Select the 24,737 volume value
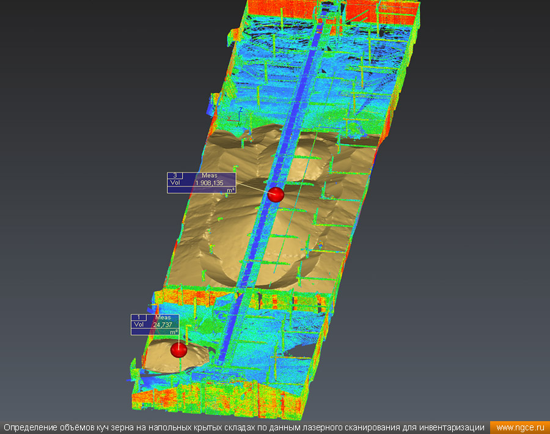The height and width of the screenshot is (434, 550). pos(163,325)
